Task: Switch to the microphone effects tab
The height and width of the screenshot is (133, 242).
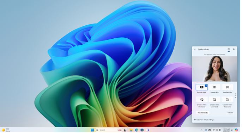Action: [234, 49]
